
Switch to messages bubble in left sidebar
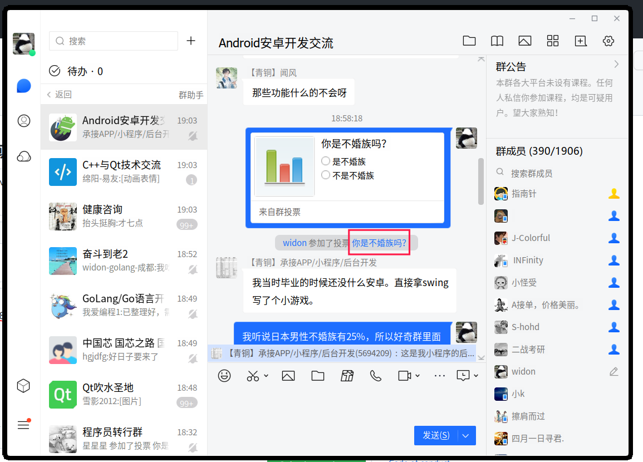click(24, 86)
